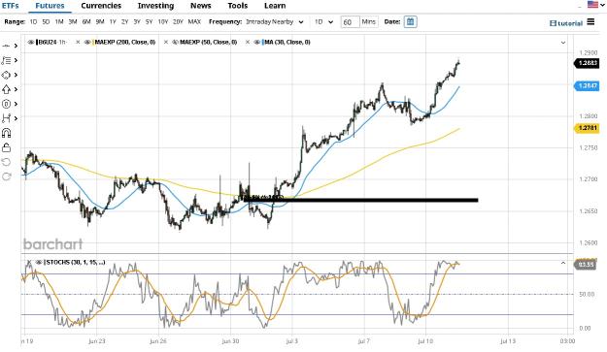Viewport: 607px width, 352px height.
Task: Expand the shape tool options chevron
Action: (16, 75)
